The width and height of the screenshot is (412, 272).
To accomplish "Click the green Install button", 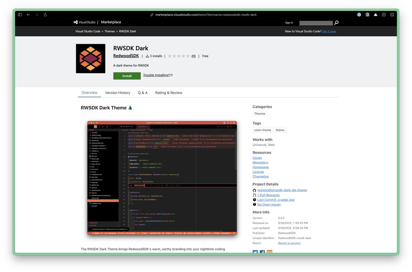I will (x=127, y=76).
